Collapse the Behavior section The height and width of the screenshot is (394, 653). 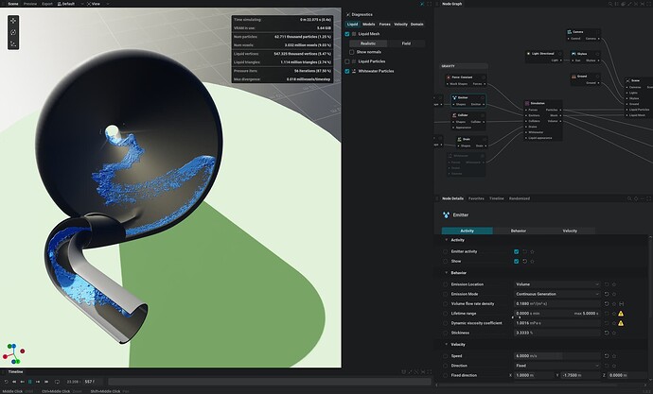tap(447, 272)
